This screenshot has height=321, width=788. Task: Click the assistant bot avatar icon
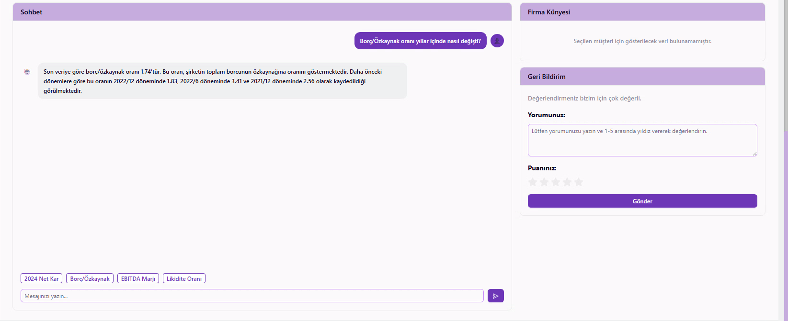click(x=27, y=72)
